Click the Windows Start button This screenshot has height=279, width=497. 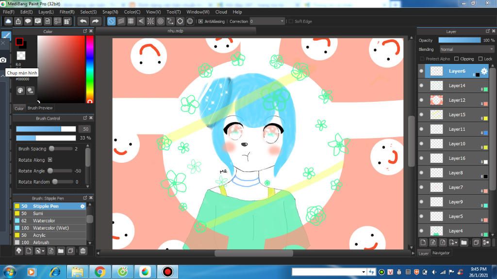[9, 272]
